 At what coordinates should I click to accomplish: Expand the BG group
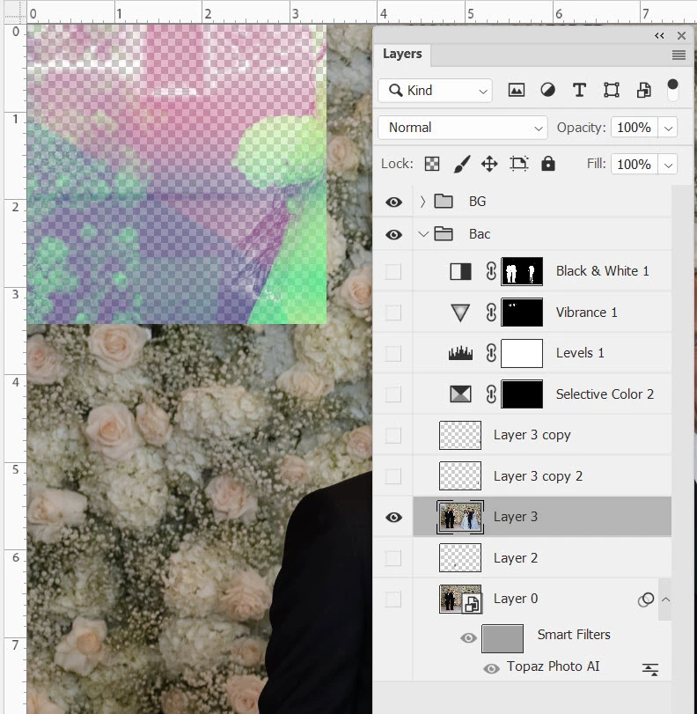(x=422, y=202)
